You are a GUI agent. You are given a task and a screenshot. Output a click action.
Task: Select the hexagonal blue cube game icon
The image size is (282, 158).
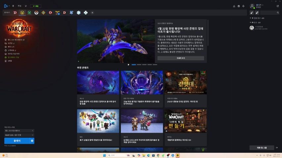click(x=79, y=13)
